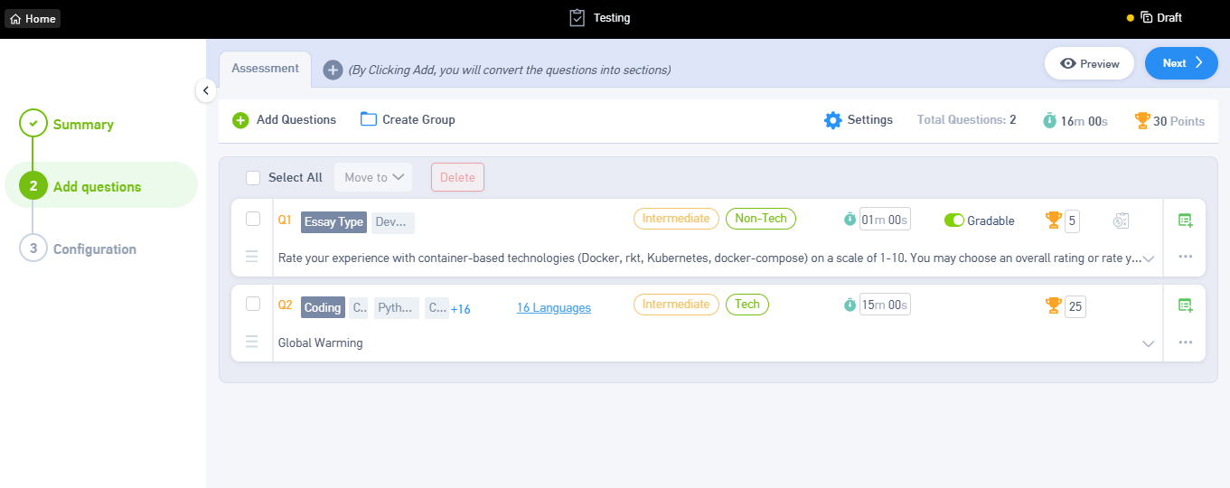Click the total time stopwatch icon

1049,120
